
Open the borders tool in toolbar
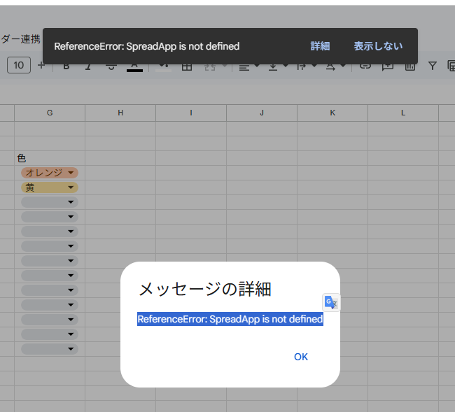click(187, 66)
